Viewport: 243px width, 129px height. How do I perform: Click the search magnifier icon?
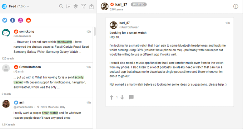(61, 6)
